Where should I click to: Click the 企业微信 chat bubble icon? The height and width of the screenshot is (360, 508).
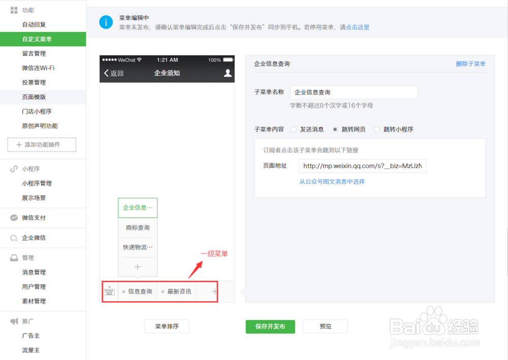14,238
